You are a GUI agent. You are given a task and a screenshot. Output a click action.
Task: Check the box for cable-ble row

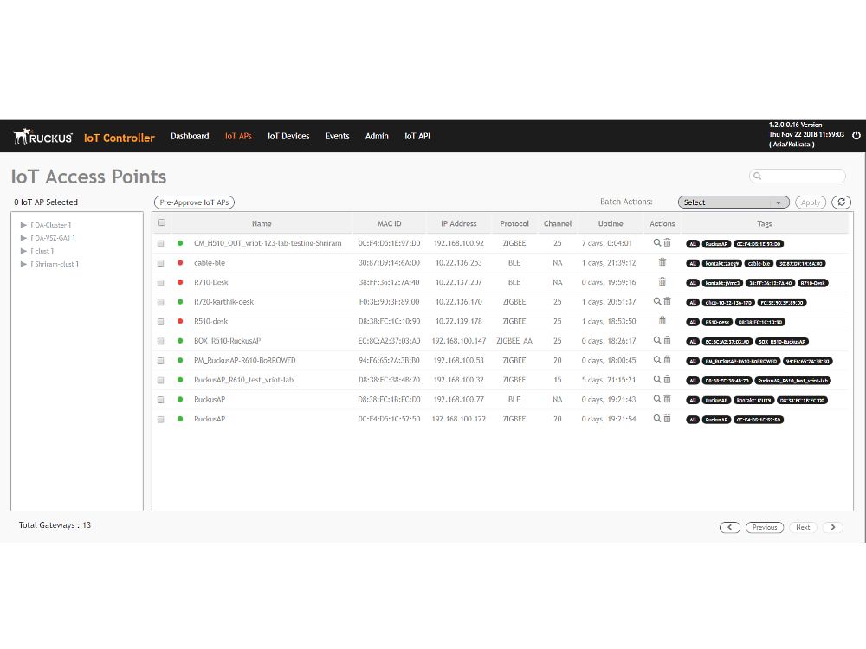click(161, 263)
